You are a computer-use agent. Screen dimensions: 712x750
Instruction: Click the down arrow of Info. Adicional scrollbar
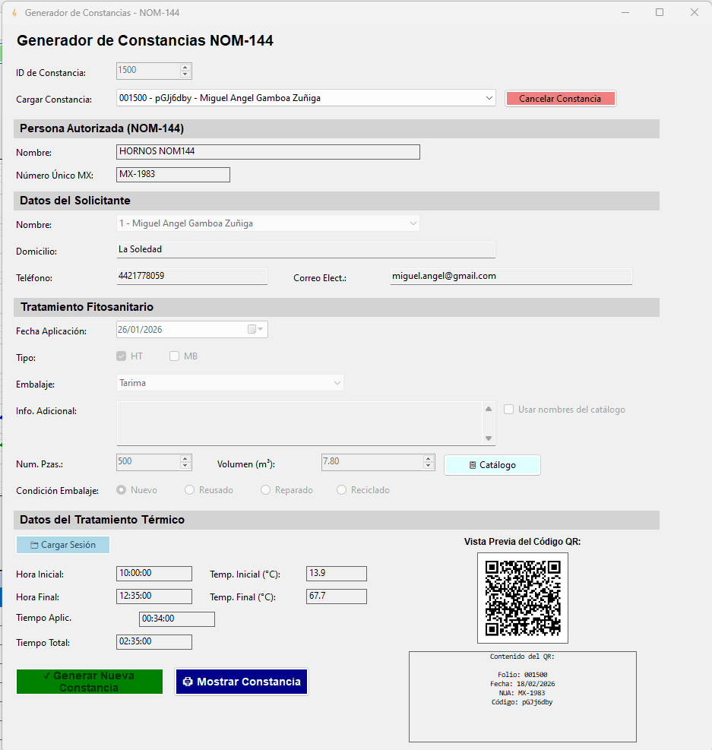pyautogui.click(x=488, y=438)
